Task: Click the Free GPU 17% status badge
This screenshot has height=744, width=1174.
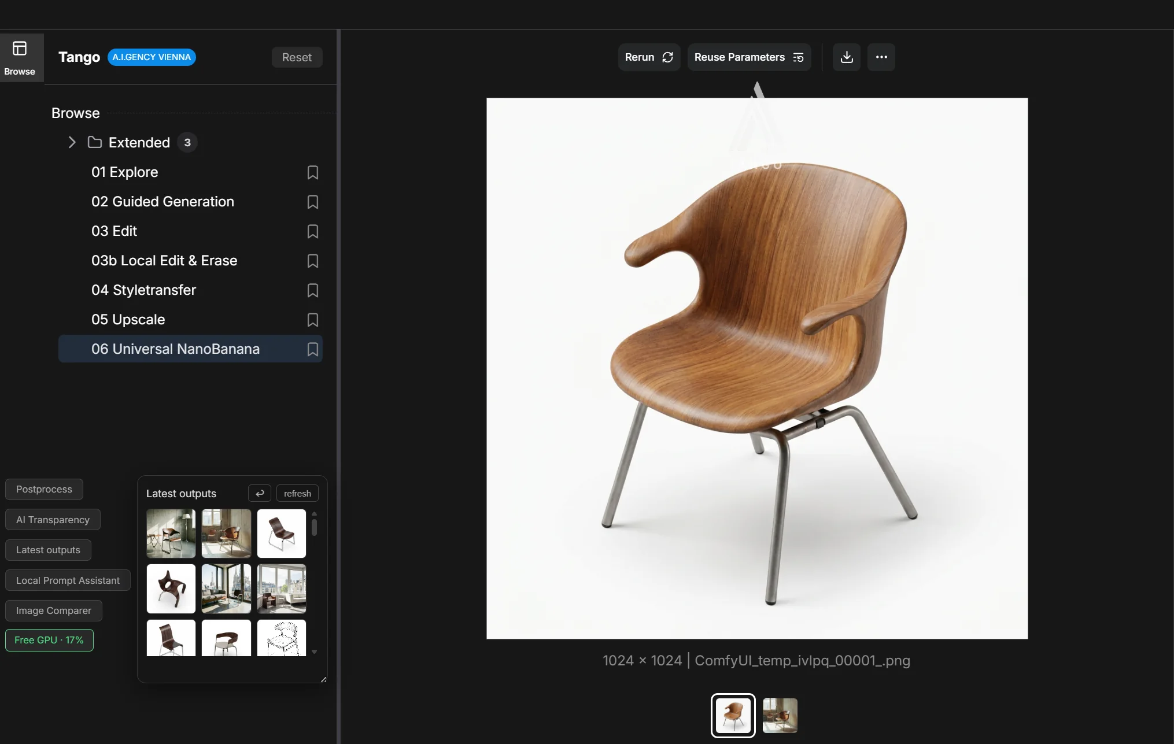Action: [x=49, y=640]
